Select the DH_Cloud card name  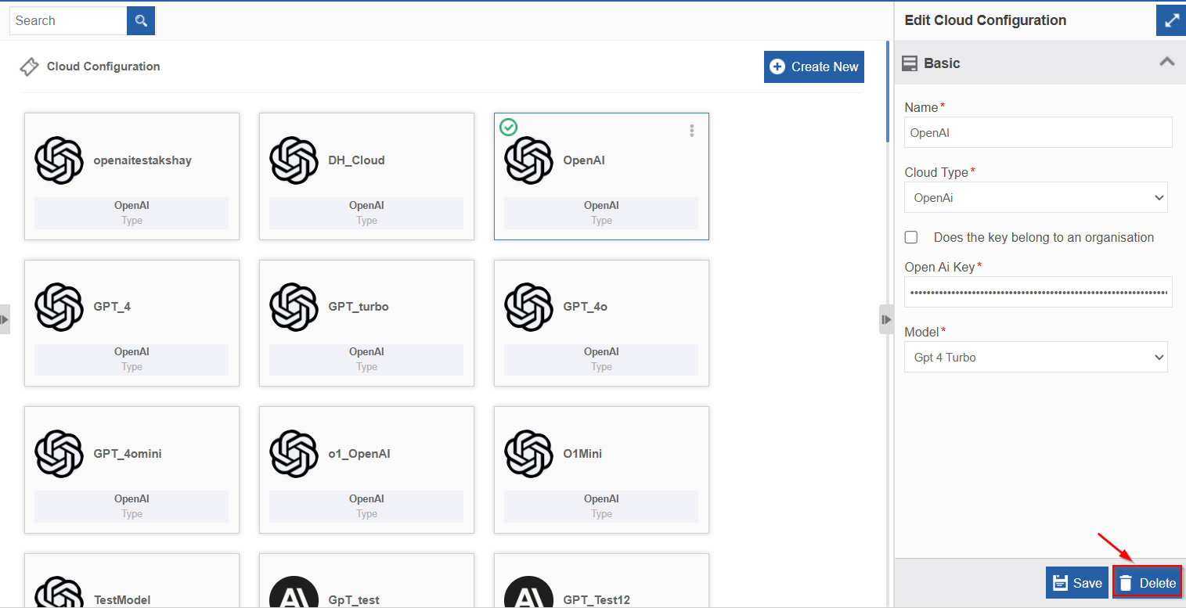pyautogui.click(x=356, y=160)
